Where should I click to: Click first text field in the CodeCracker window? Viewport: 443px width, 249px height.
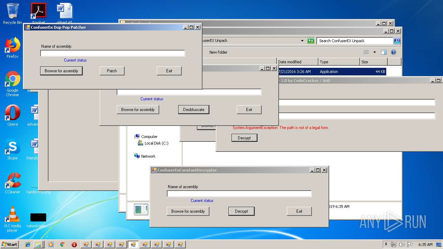point(356,102)
